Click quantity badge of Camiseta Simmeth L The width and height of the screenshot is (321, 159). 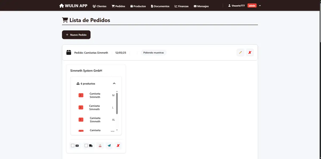pyautogui.click(x=81, y=108)
